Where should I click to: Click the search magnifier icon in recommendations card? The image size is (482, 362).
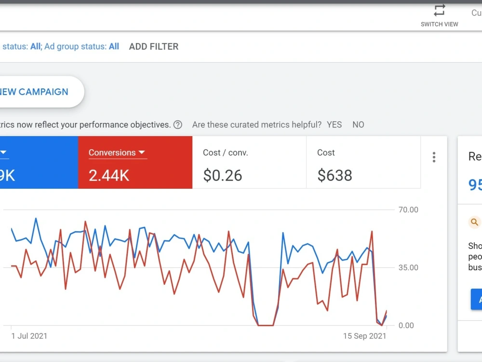tap(474, 222)
